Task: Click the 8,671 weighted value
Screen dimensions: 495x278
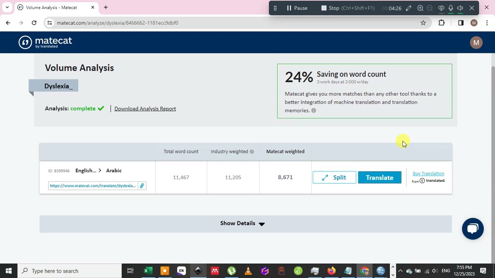Action: coord(285,177)
